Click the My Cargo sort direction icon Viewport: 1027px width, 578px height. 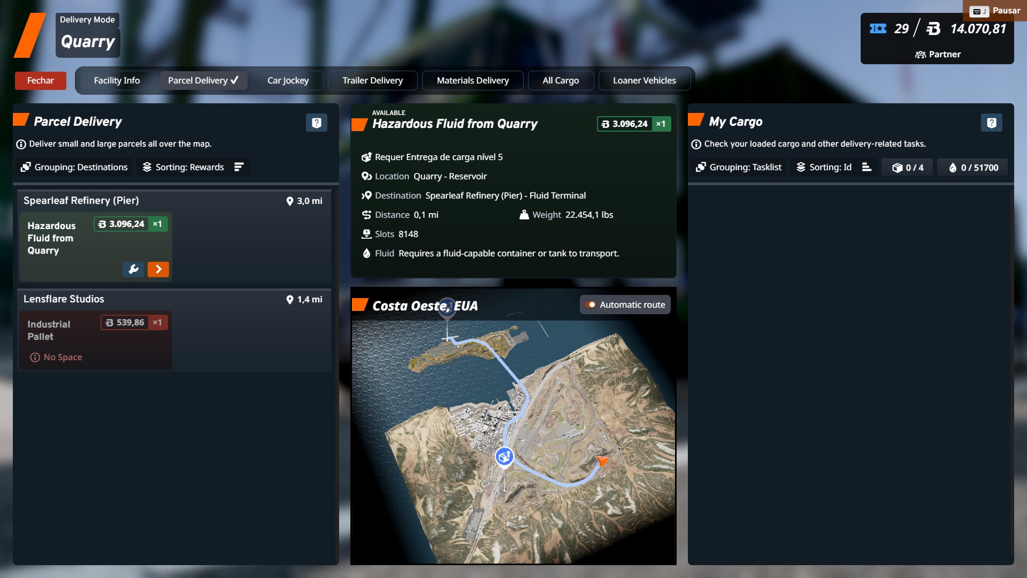click(x=867, y=167)
